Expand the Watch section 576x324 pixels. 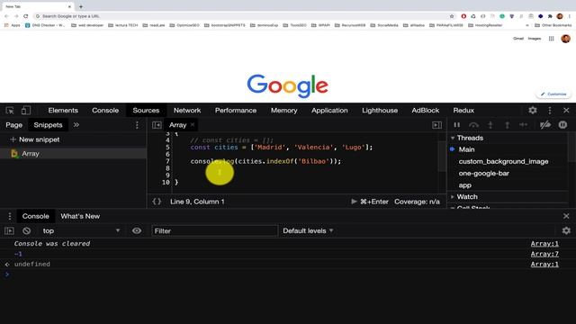(464, 197)
